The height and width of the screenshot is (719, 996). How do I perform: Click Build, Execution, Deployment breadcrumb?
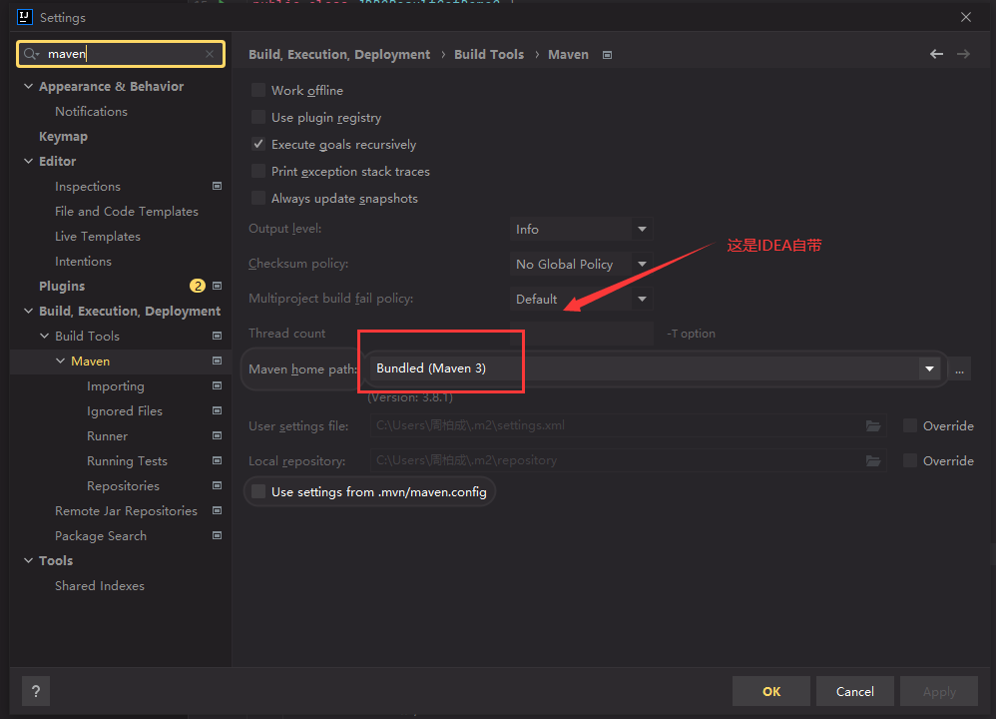339,55
